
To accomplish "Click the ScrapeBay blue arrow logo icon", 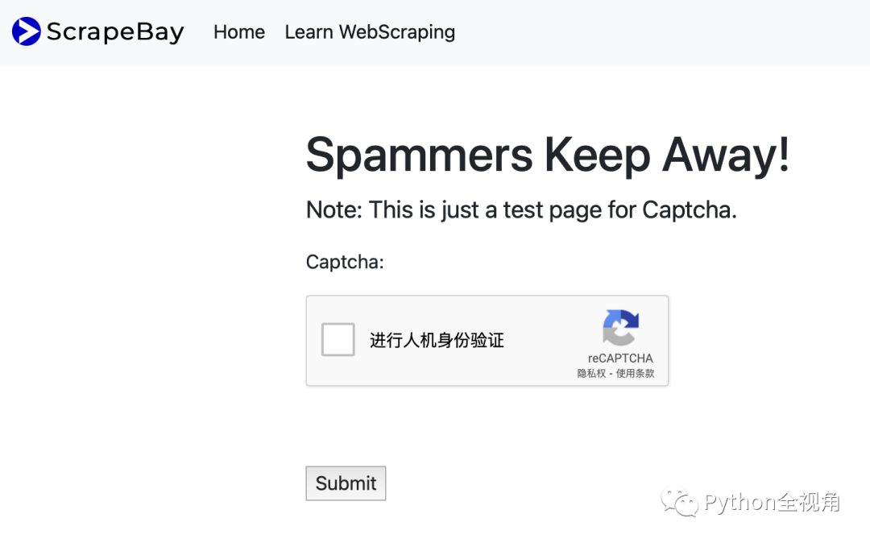I will (x=26, y=31).
